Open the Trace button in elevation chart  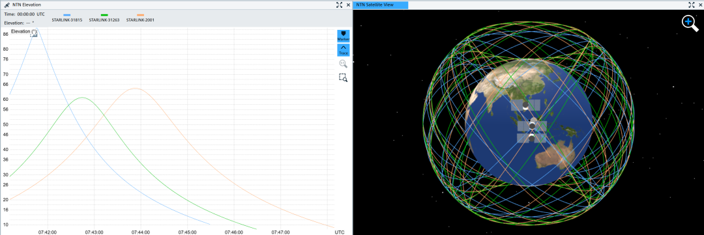click(x=343, y=49)
